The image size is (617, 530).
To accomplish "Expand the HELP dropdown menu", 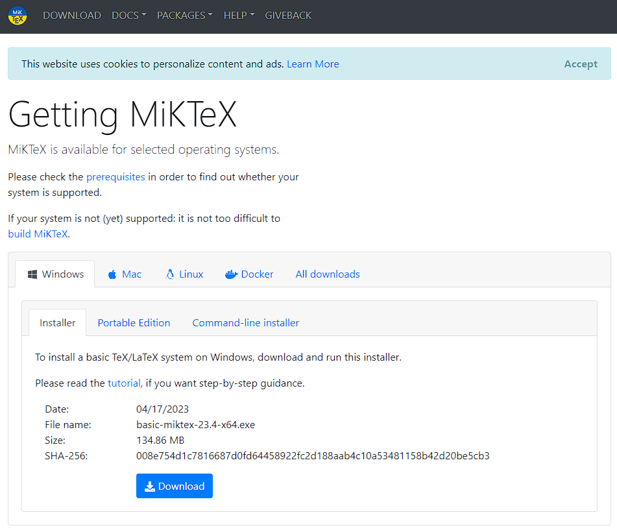I will point(239,16).
